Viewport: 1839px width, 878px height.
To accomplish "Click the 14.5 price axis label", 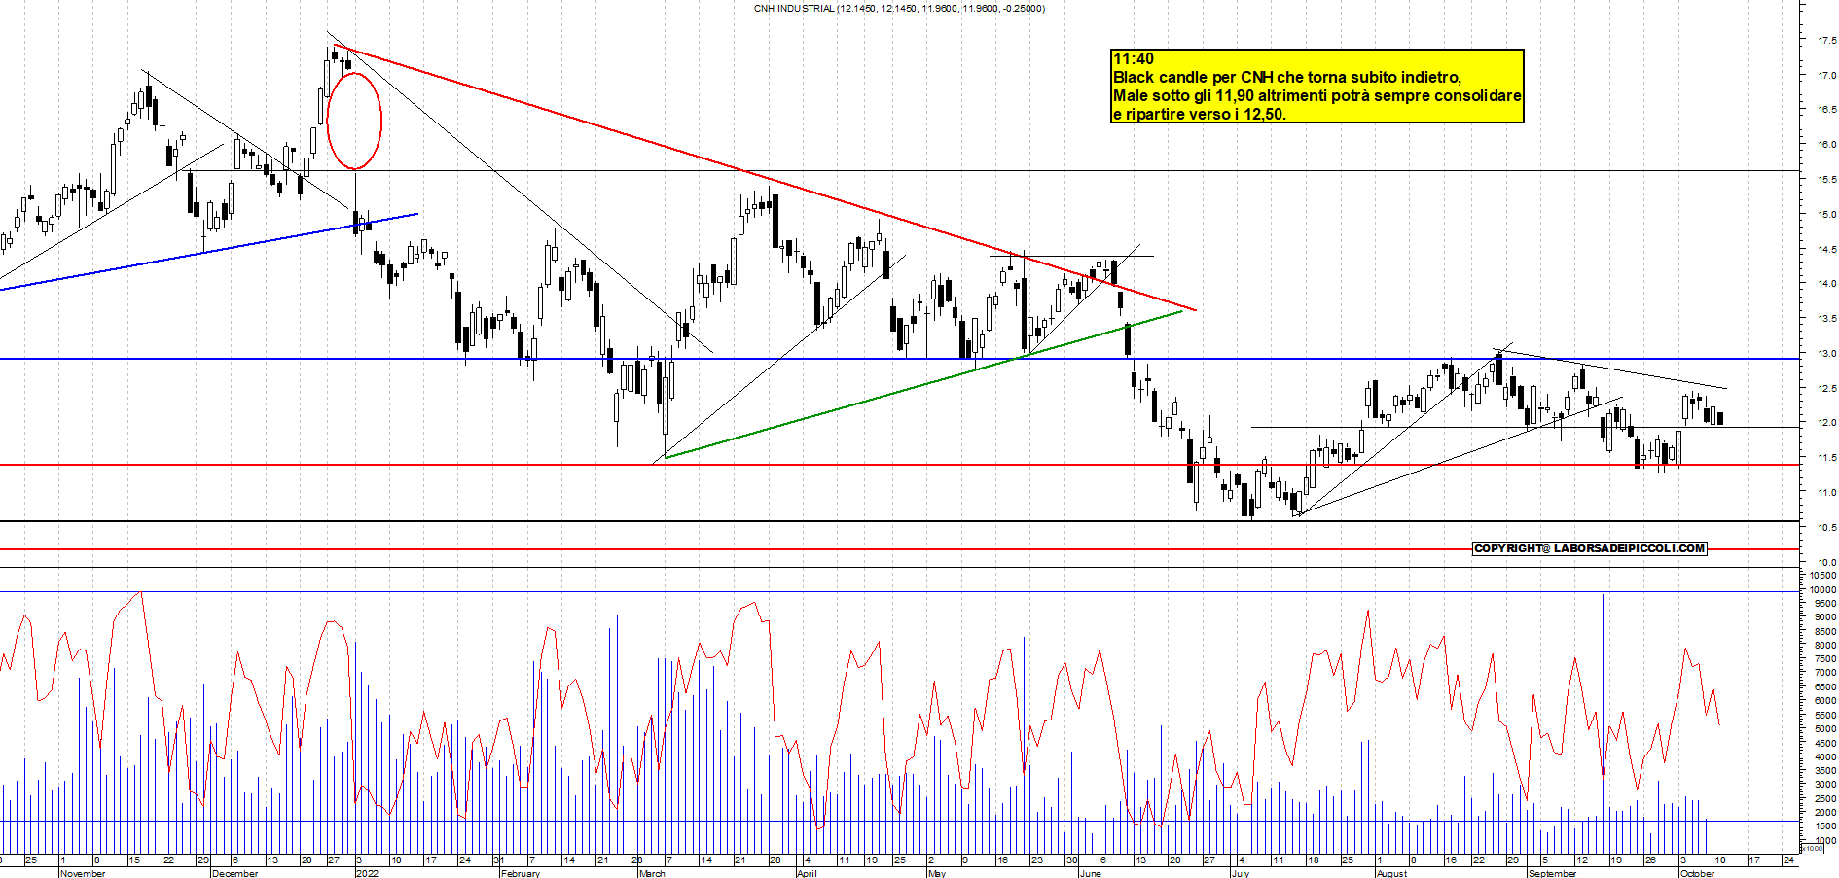I will tap(1826, 250).
